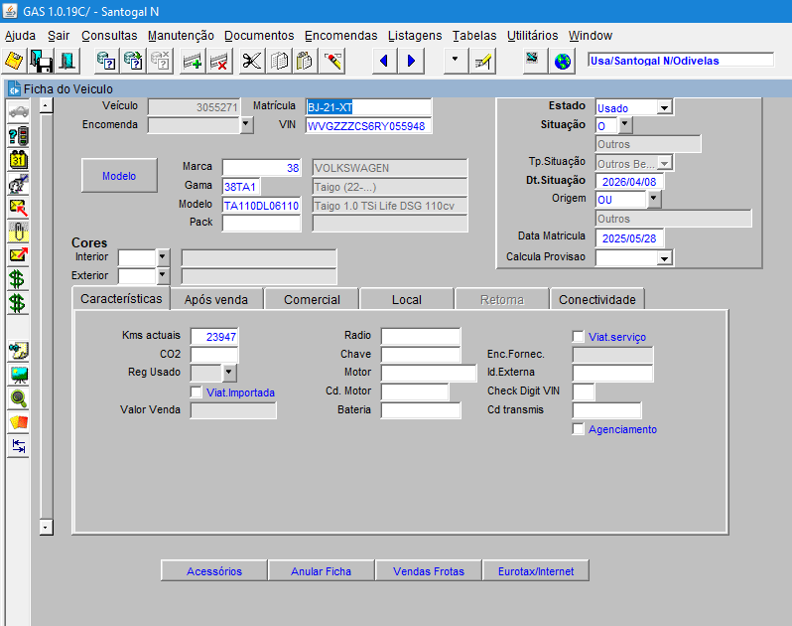Go to next record with right arrow
The width and height of the screenshot is (792, 626).
tap(410, 62)
